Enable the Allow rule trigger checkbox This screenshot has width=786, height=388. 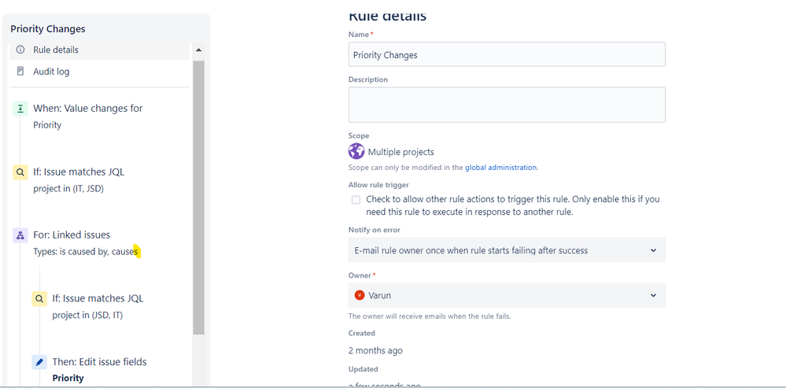tap(356, 200)
